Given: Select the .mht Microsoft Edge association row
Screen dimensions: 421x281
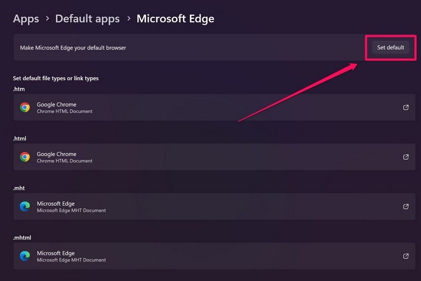Looking at the screenshot, I should pyautogui.click(x=210, y=206).
